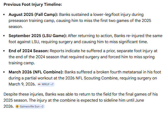Viewport: 163px width, 115px height.
Task: Click the bullet before March 2026
Action: (x=4, y=72)
